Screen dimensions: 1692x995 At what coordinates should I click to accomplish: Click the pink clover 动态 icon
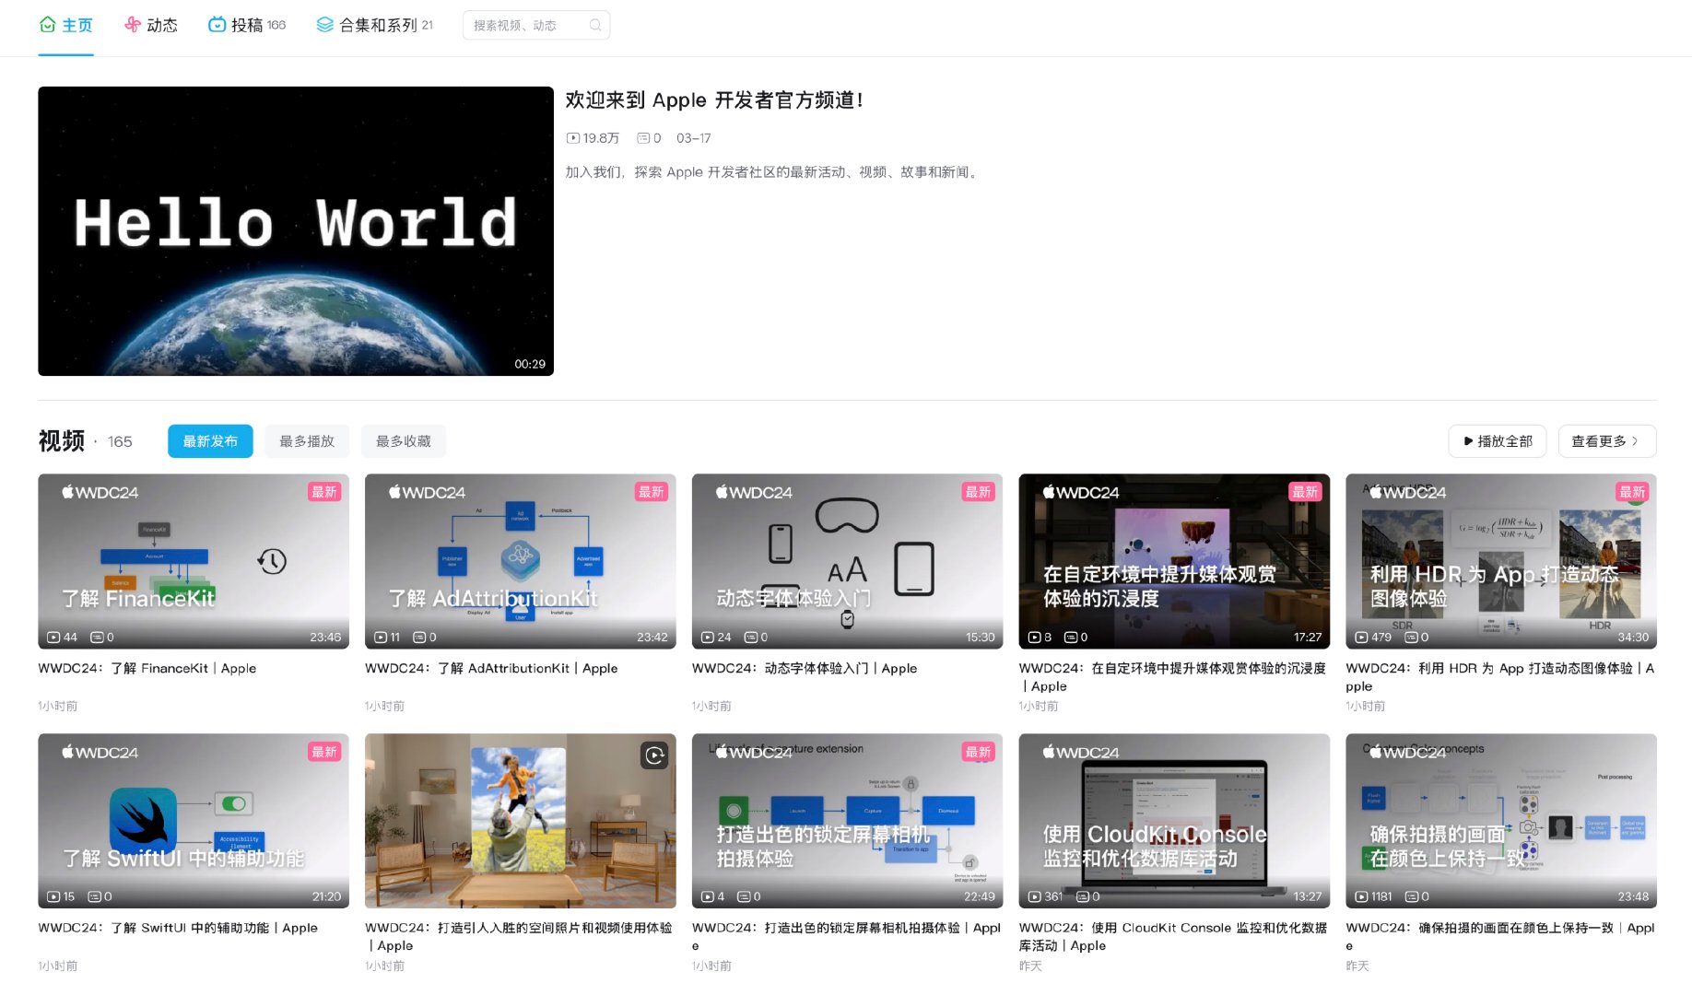coord(130,25)
